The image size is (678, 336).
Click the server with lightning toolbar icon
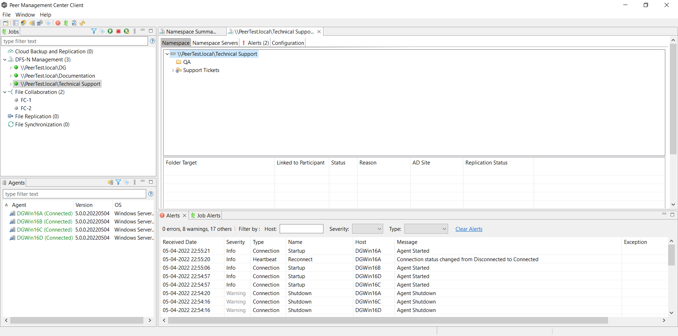(32, 23)
